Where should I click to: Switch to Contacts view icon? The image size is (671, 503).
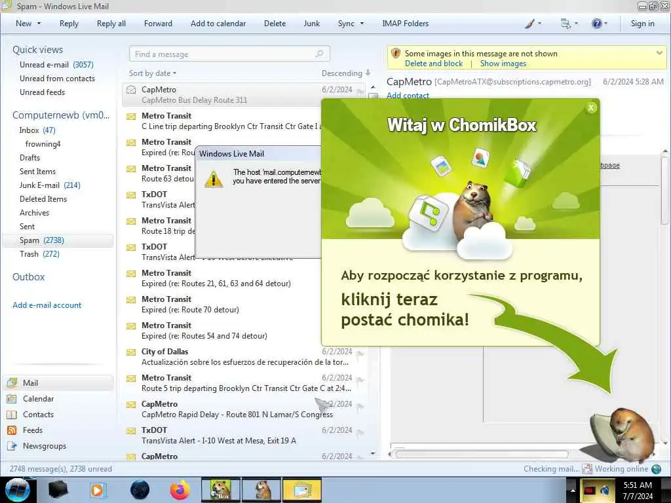tap(12, 415)
